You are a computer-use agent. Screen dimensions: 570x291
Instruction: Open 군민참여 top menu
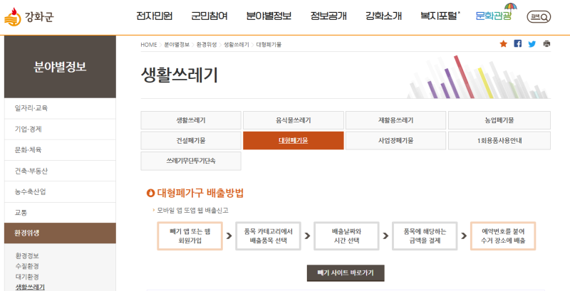(x=209, y=16)
